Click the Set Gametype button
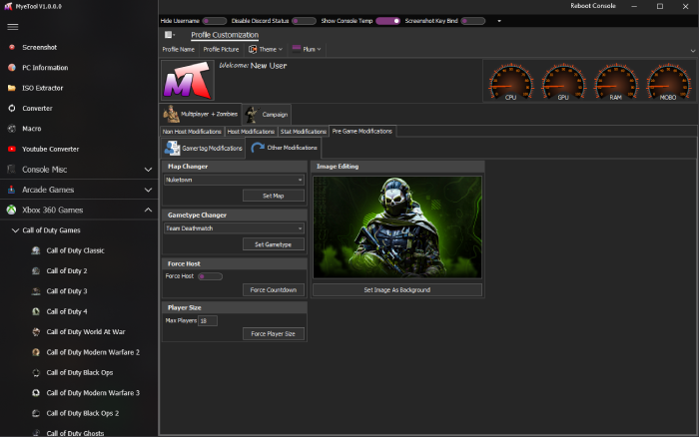Viewport: 699px width, 437px height. click(274, 244)
